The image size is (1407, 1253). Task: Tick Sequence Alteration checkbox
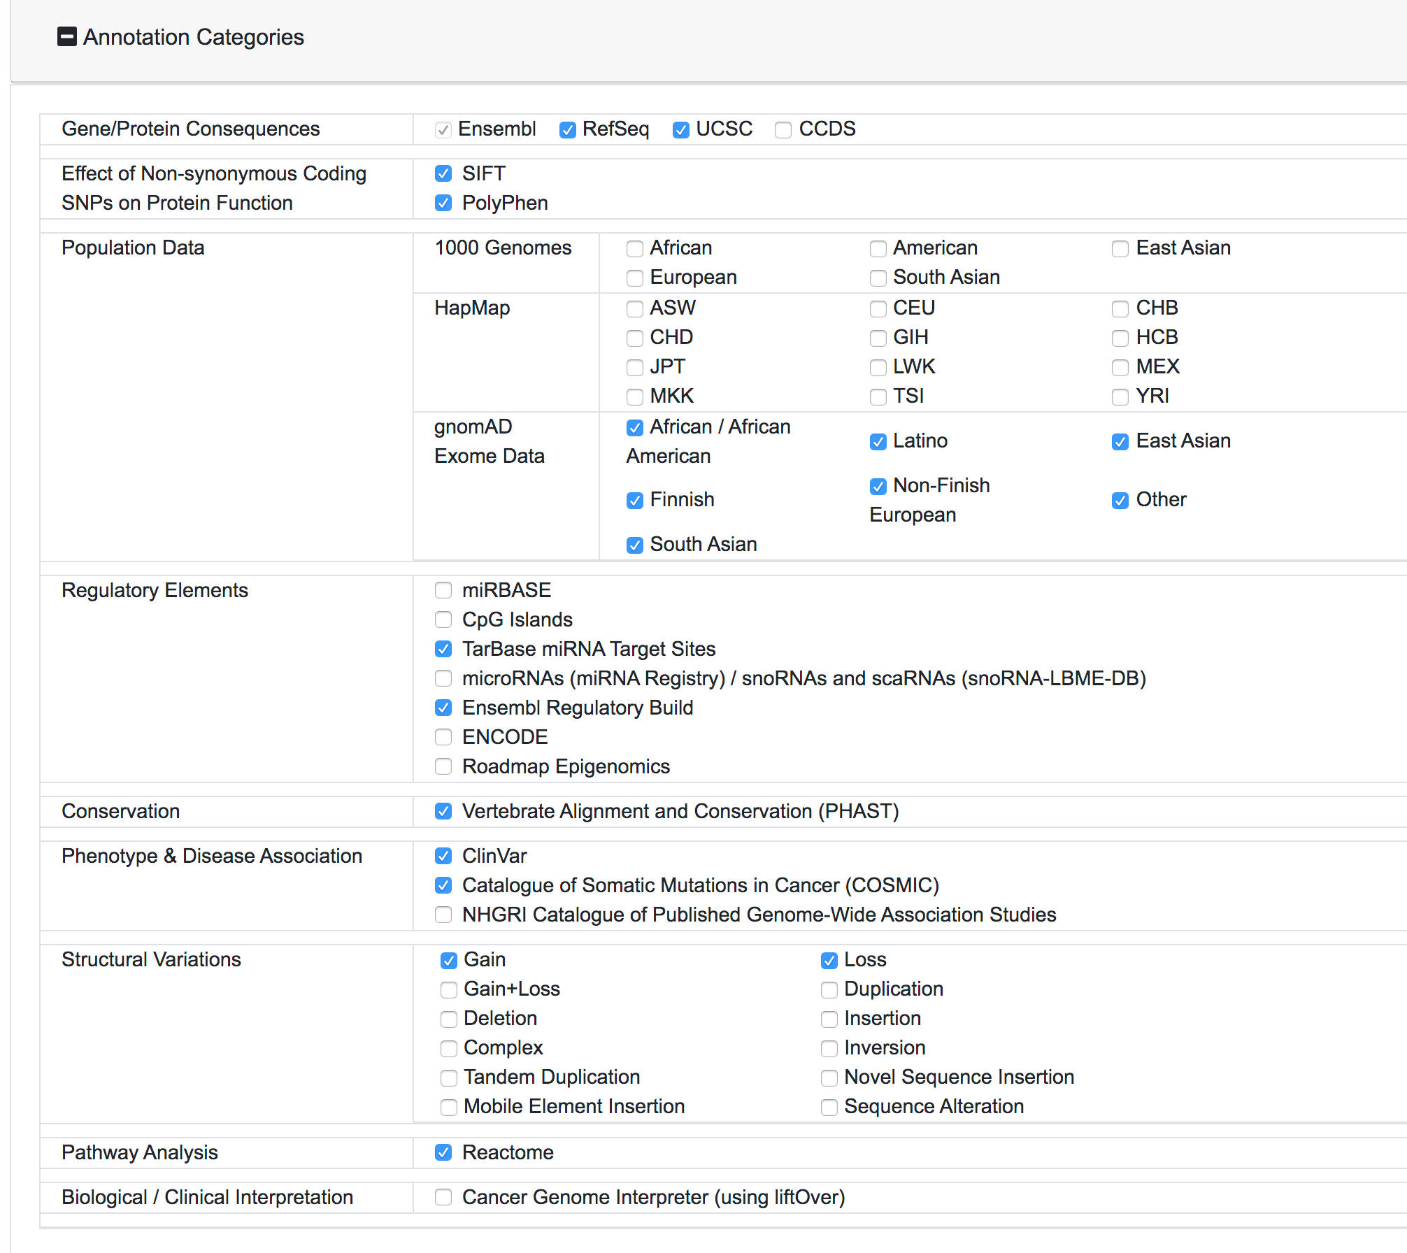[829, 1108]
